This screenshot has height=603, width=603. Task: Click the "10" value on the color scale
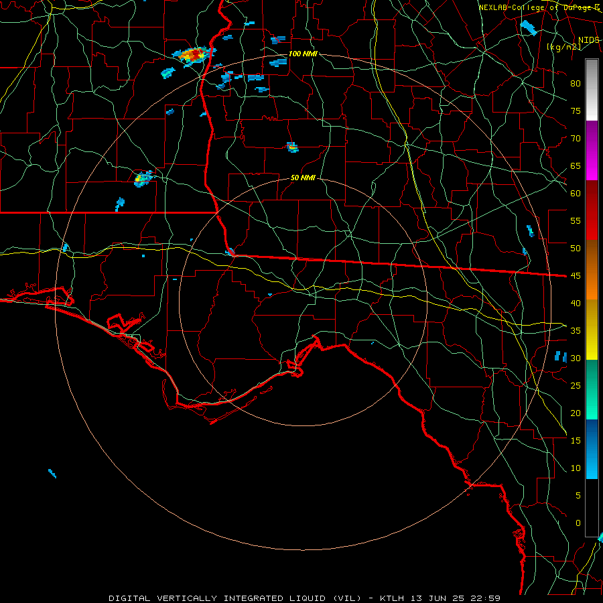(576, 468)
